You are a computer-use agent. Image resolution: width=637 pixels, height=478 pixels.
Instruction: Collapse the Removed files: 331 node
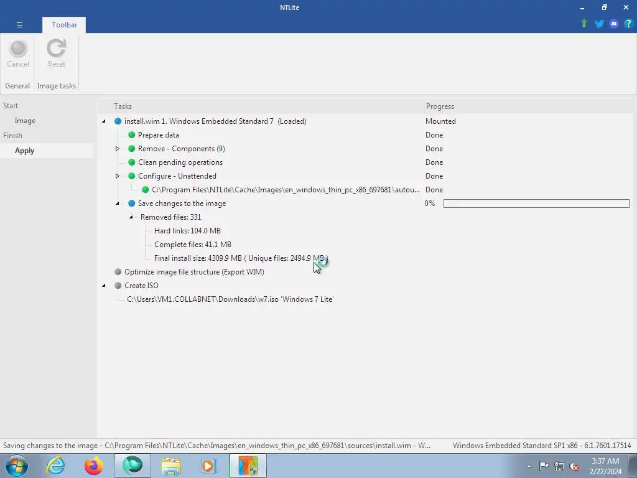131,217
